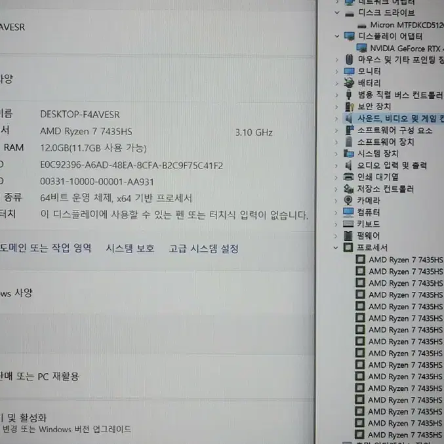Expand the 시스템 장치 node arrow
Image resolution: width=444 pixels, height=444 pixels.
point(336,153)
